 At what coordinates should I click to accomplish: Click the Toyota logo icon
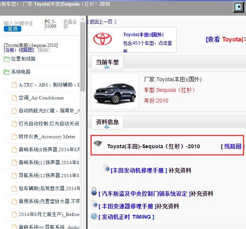click(103, 39)
